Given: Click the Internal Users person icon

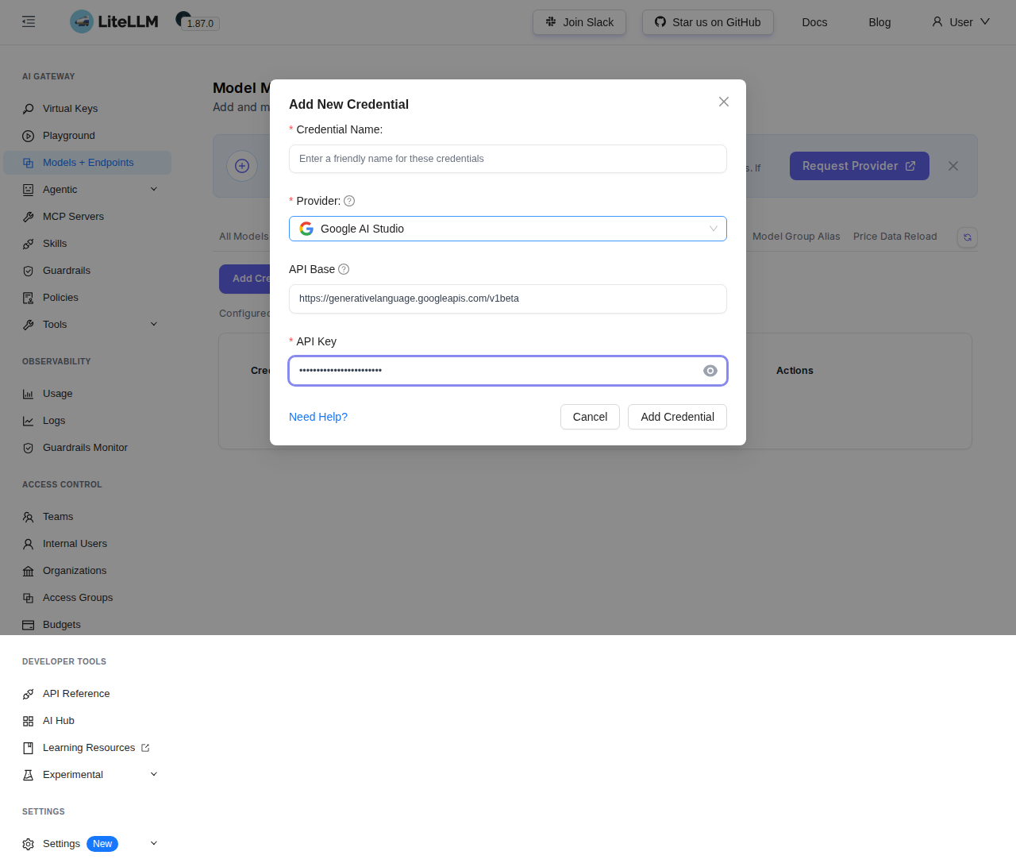Looking at the screenshot, I should coord(29,544).
